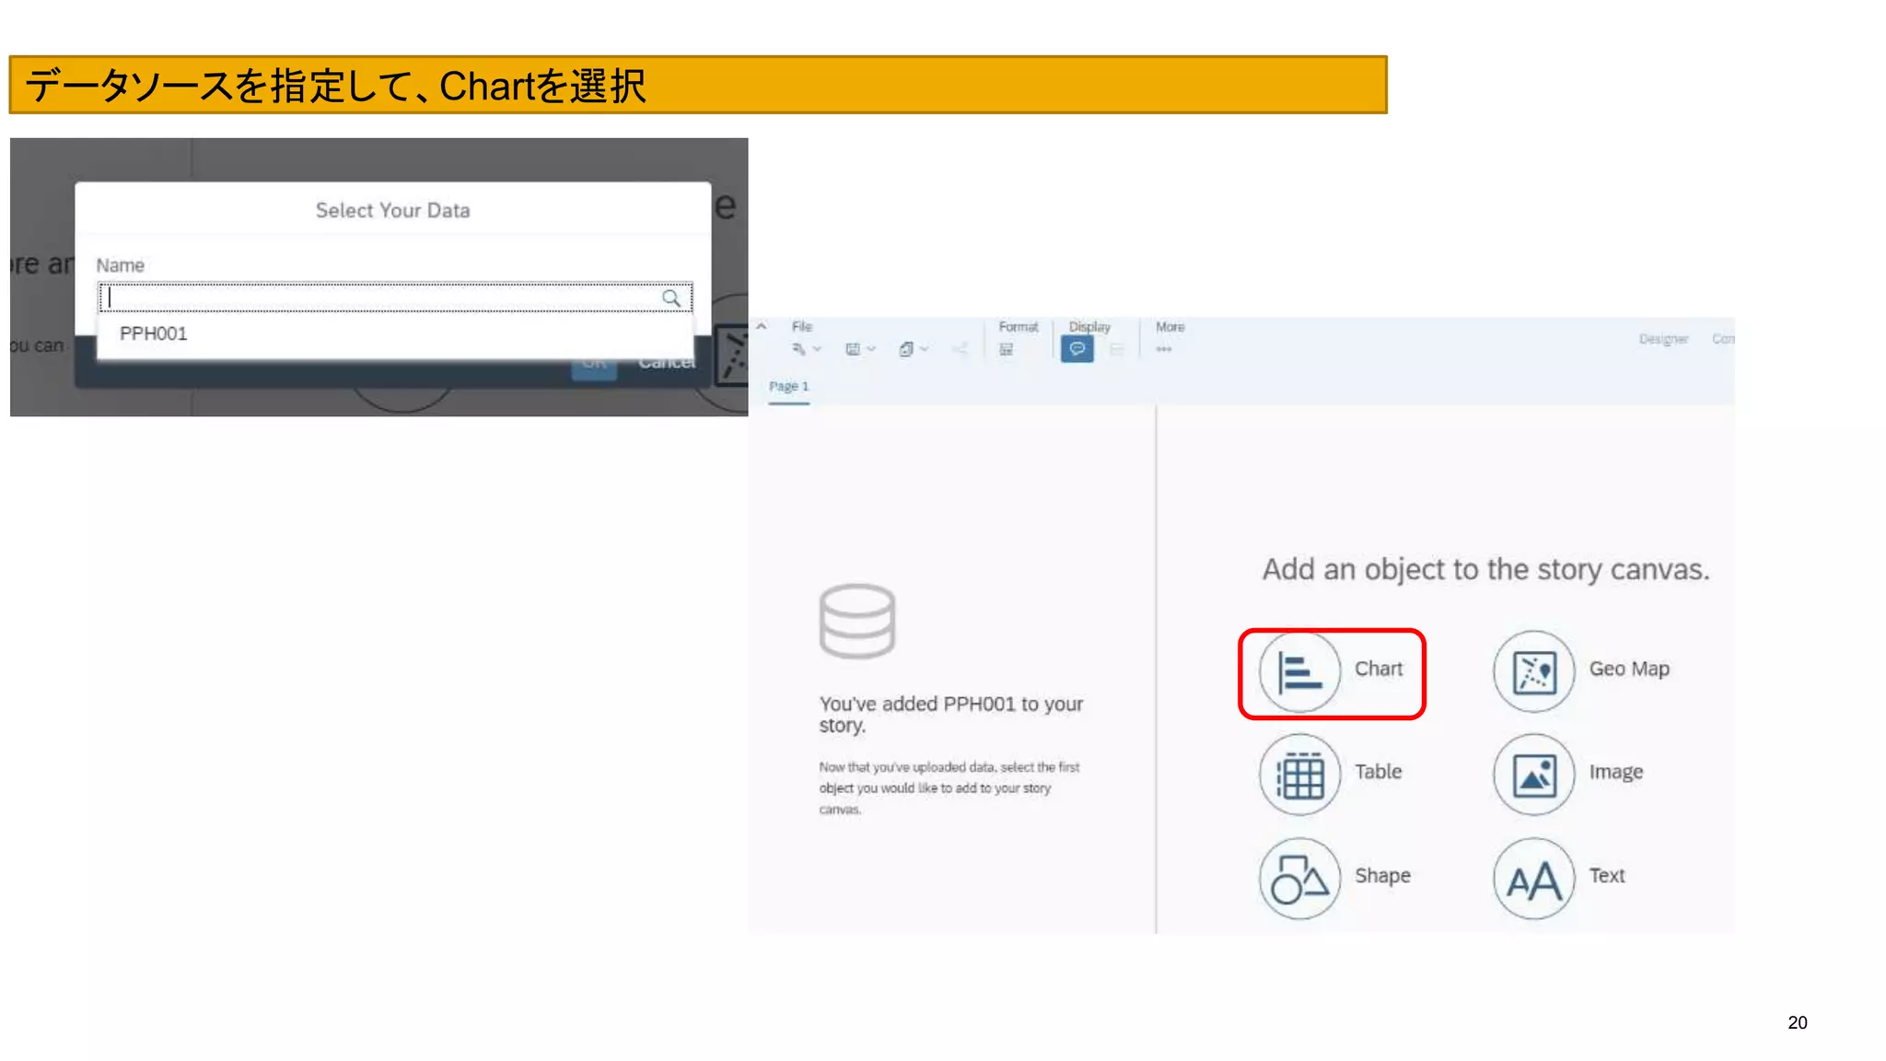Toggle the comment display mode button
Viewport: 1886px width, 1061px height.
[x=1077, y=349]
